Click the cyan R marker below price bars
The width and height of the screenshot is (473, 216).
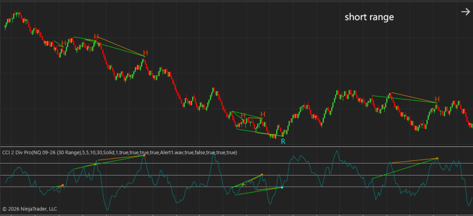click(283, 141)
